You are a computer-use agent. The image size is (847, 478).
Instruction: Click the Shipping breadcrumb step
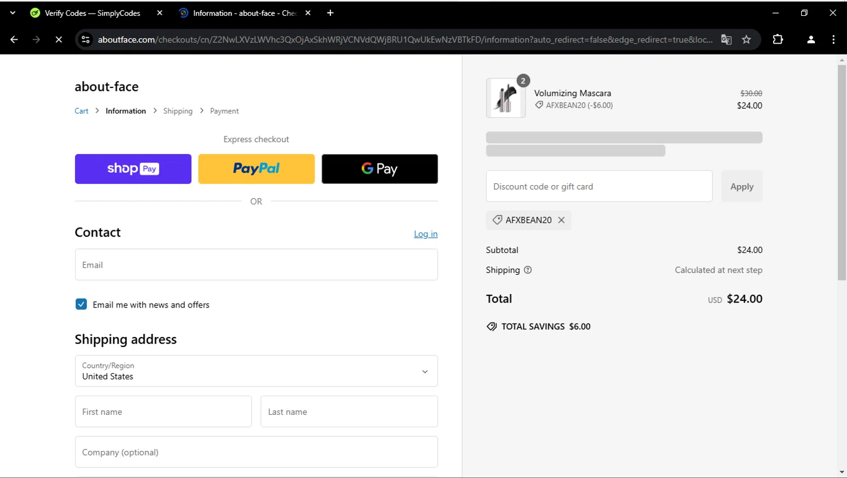pyautogui.click(x=178, y=111)
